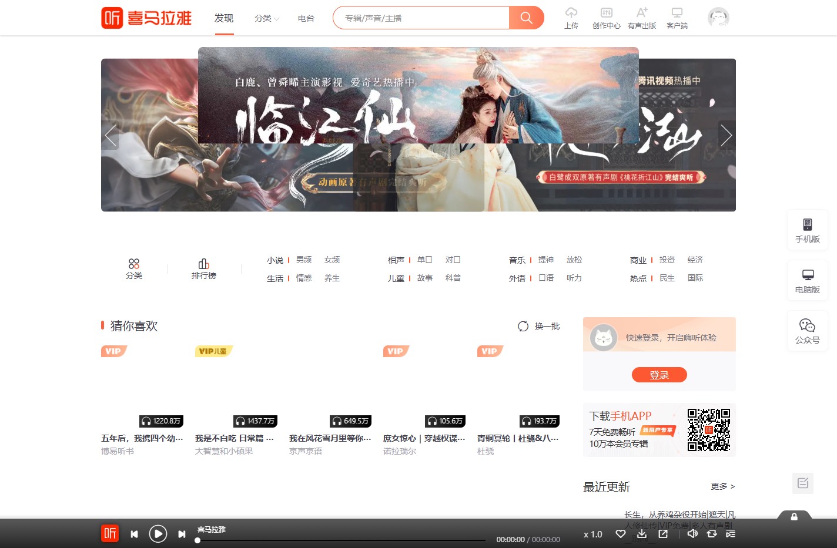Open 公众号 WeChat account side button
The height and width of the screenshot is (548, 837).
[808, 331]
